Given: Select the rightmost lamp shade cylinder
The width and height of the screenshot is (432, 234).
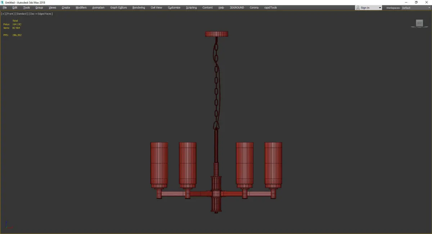Looking at the screenshot, I should click(x=273, y=163).
